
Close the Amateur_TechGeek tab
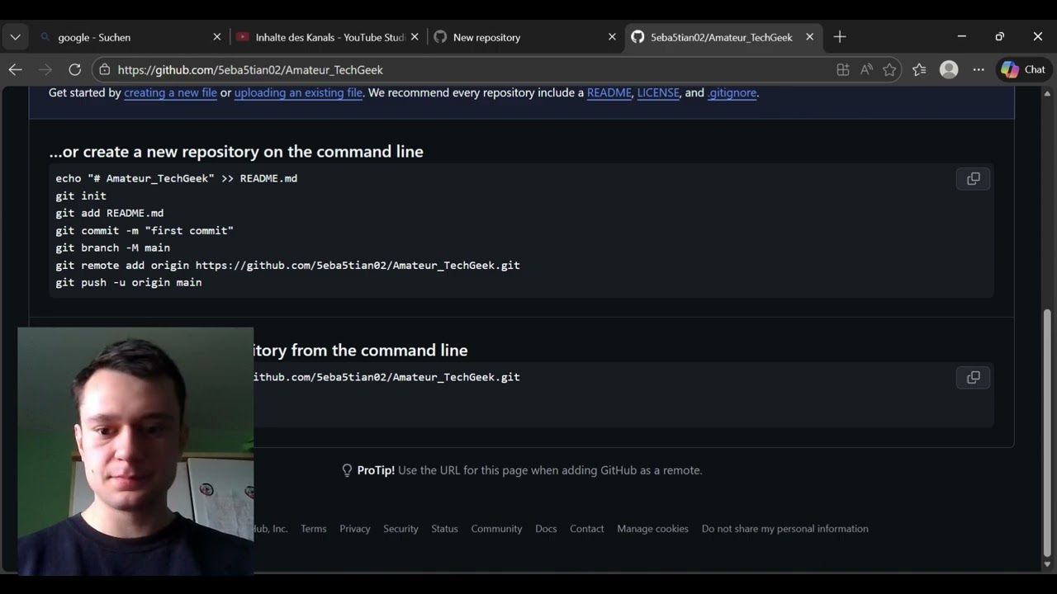tap(809, 37)
